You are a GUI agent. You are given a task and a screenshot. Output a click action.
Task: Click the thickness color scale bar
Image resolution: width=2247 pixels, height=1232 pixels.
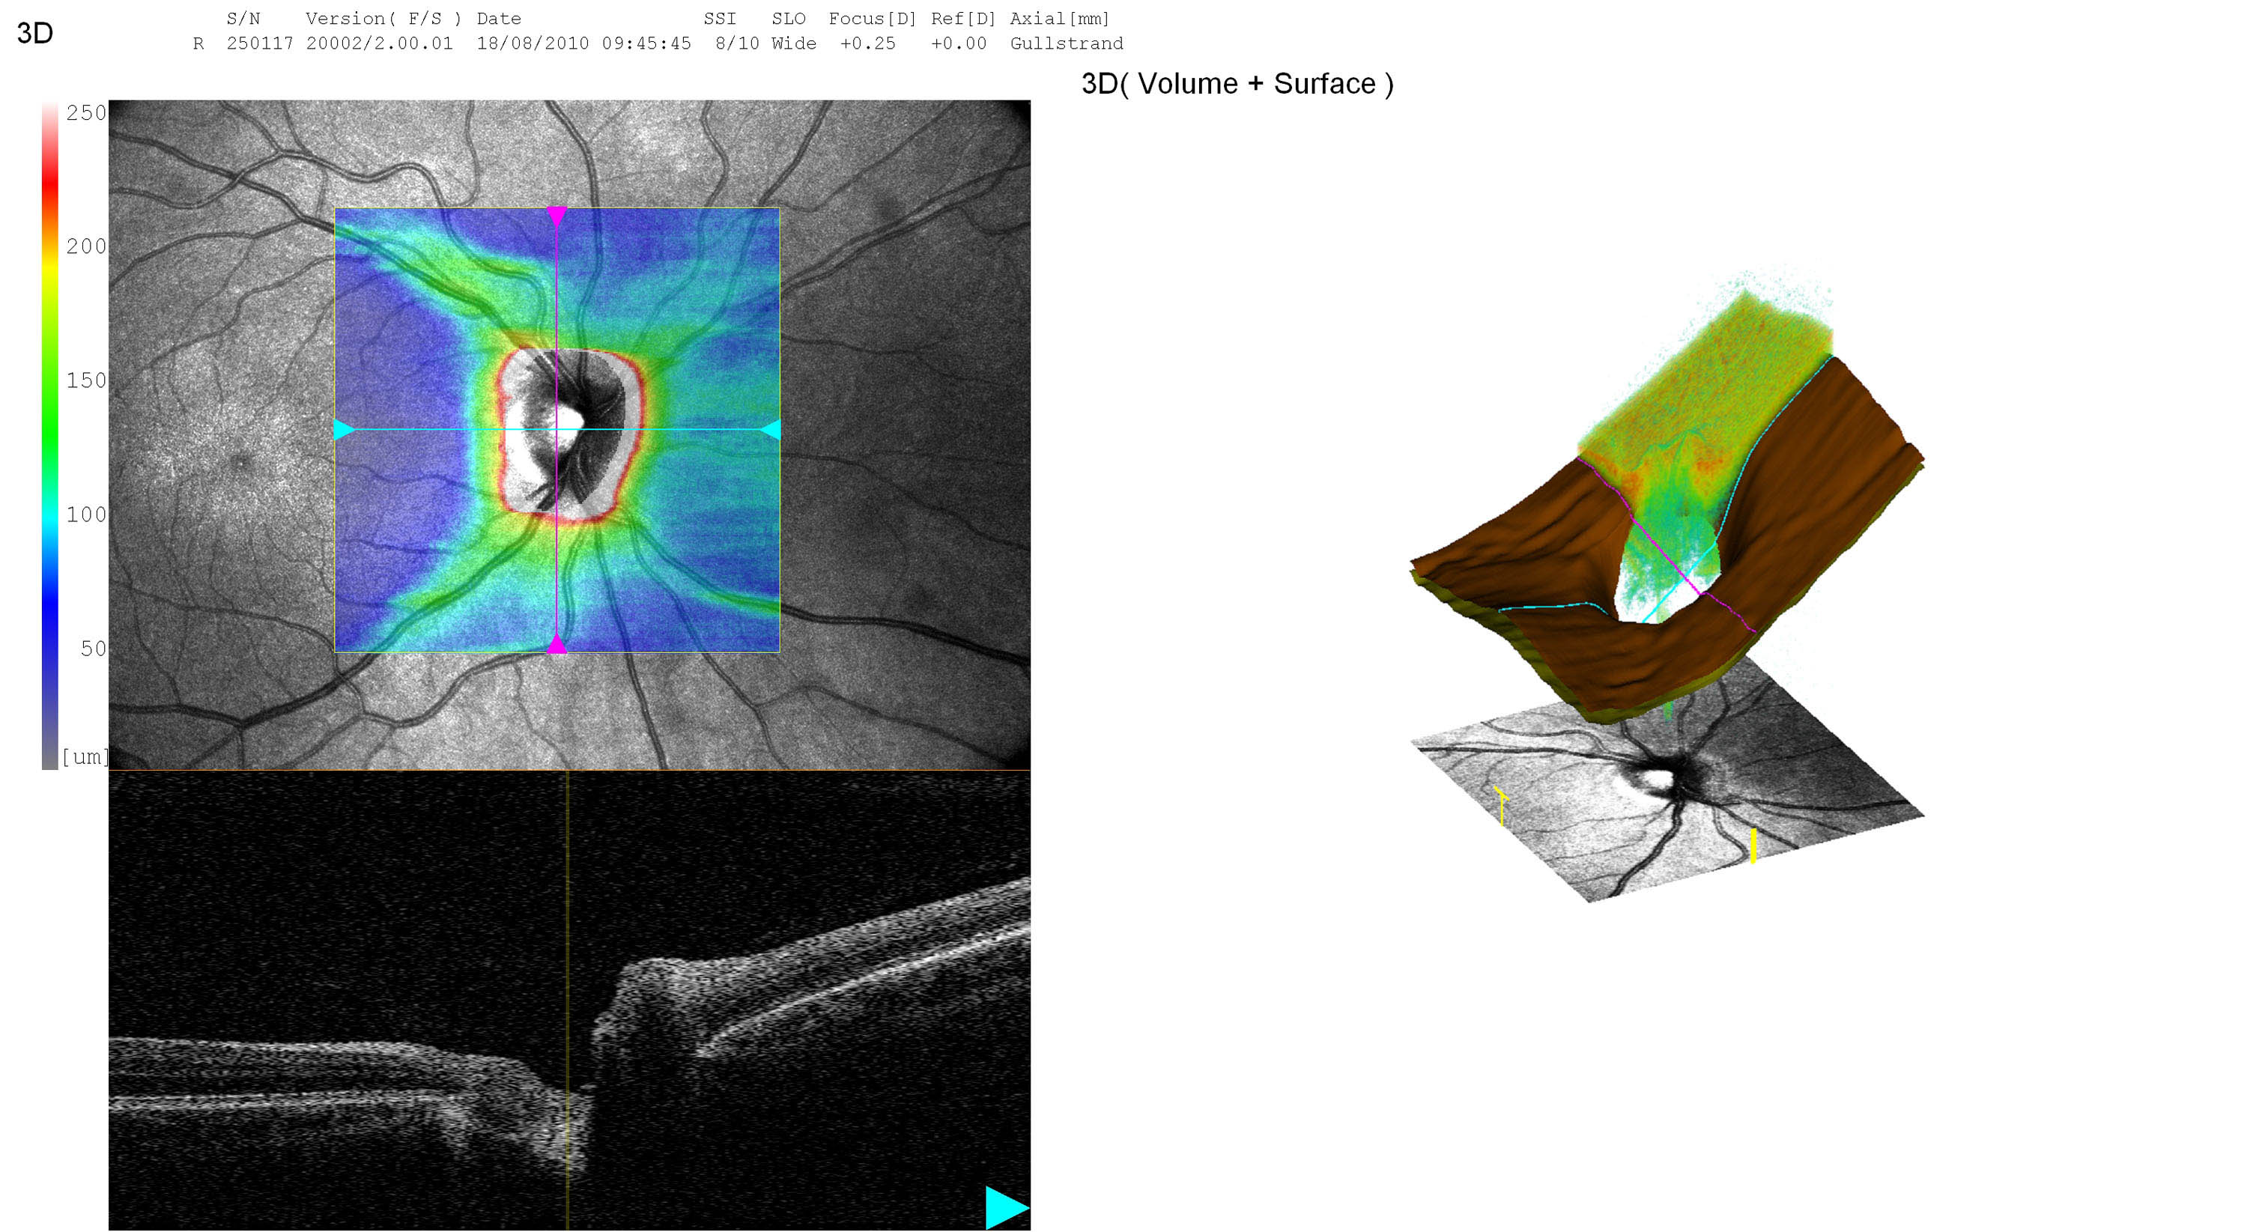(49, 436)
